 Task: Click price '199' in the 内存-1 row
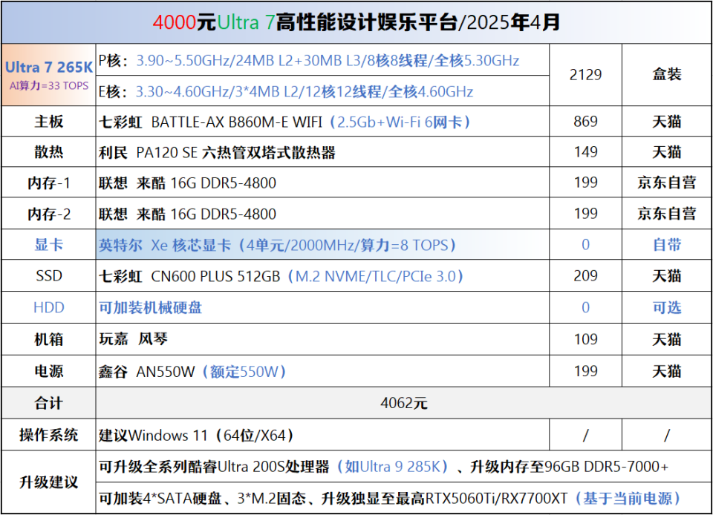(585, 183)
